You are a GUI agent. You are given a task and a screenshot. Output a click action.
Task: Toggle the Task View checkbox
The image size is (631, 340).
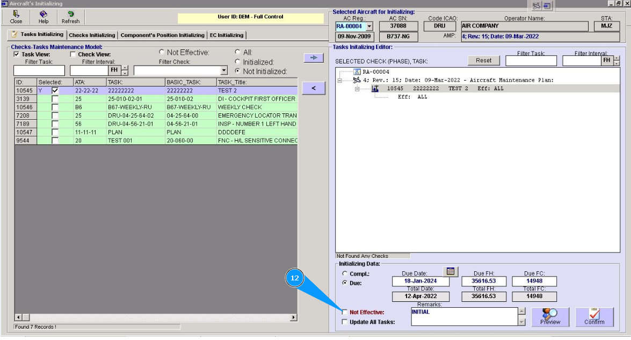click(17, 54)
